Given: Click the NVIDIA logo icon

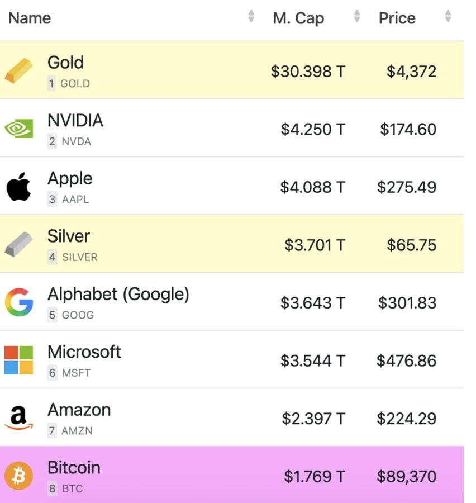Looking at the screenshot, I should coord(18,130).
